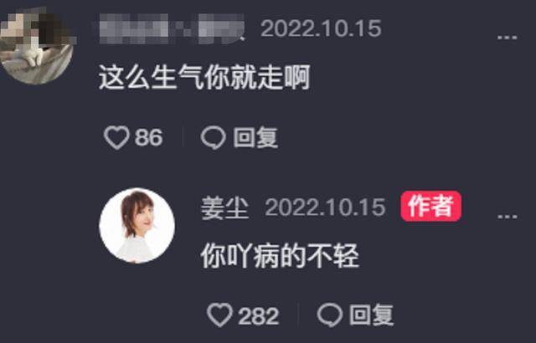Click the red 作者 badge
This screenshot has height=343, width=536.
(x=430, y=206)
